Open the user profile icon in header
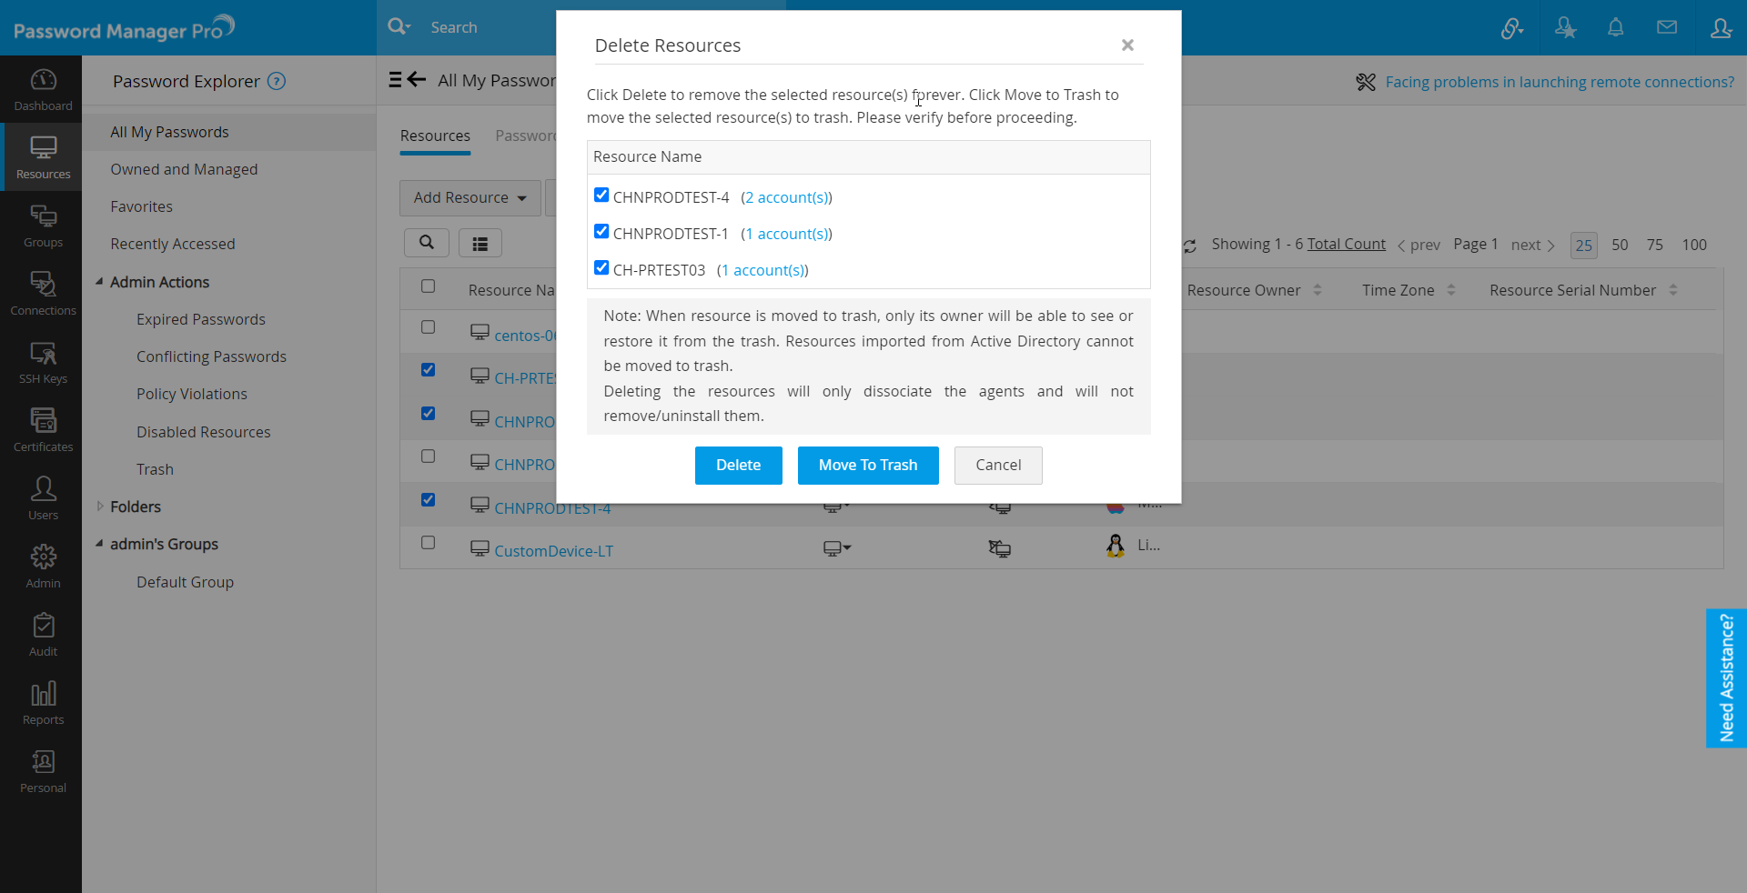Image resolution: width=1747 pixels, height=893 pixels. click(1721, 28)
